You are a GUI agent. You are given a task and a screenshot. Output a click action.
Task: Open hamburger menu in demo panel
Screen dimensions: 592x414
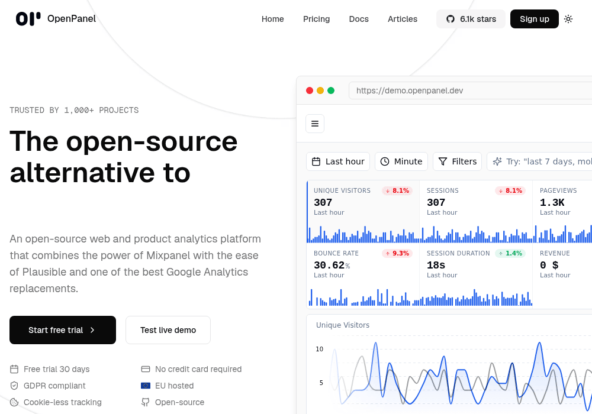click(315, 124)
